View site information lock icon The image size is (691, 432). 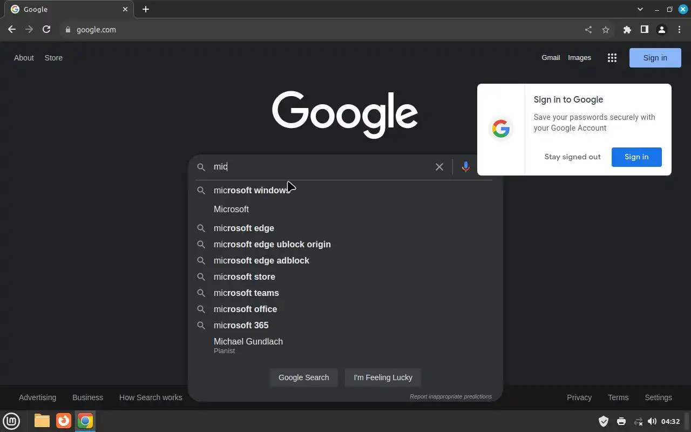click(x=68, y=30)
